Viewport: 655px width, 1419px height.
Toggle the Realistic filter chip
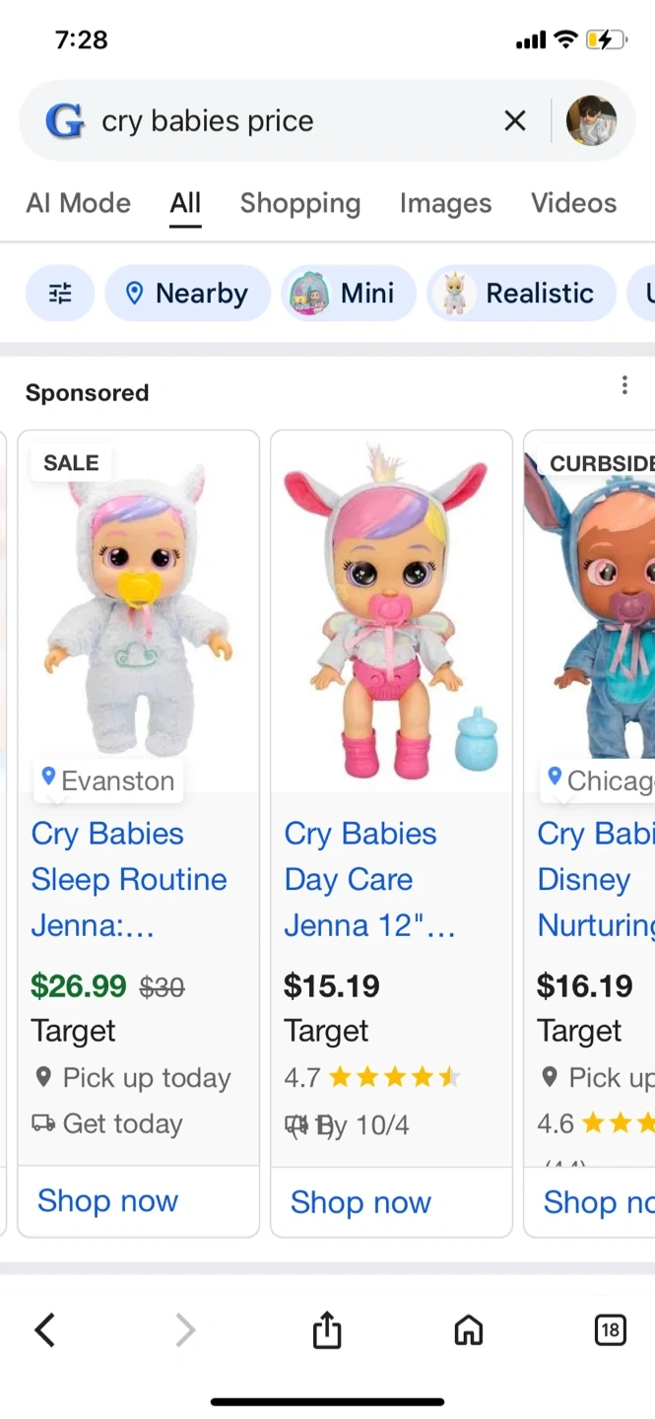521,294
